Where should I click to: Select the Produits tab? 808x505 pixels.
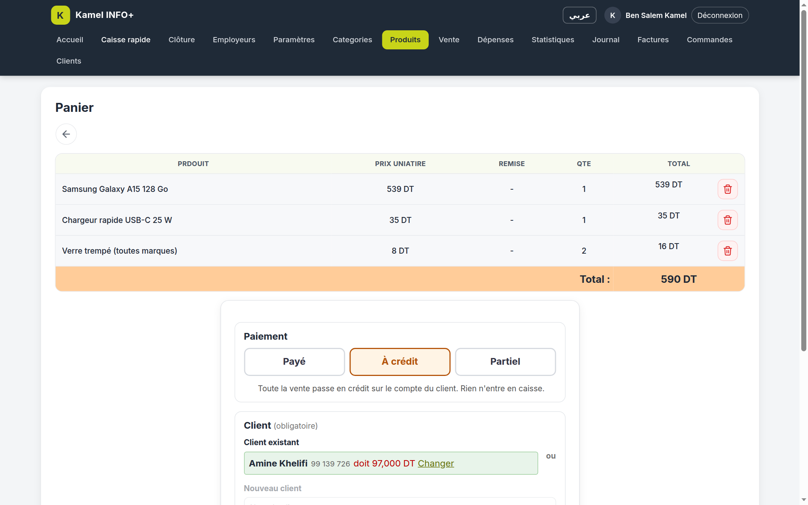tap(405, 40)
